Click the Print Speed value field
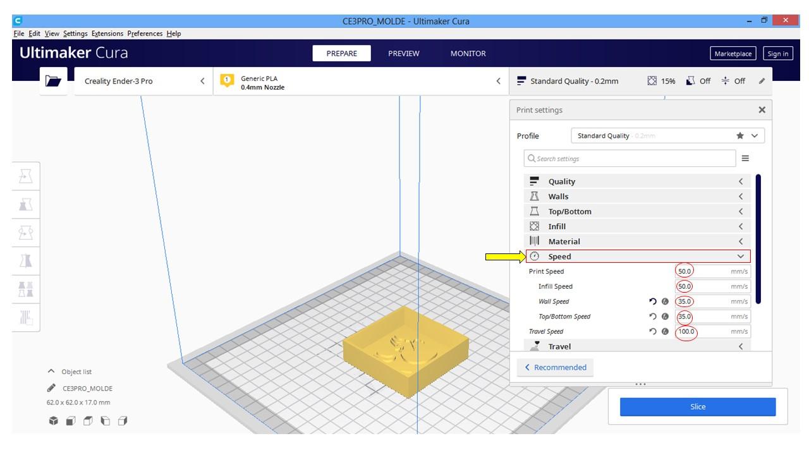This screenshot has height=455, width=809. pyautogui.click(x=712, y=271)
